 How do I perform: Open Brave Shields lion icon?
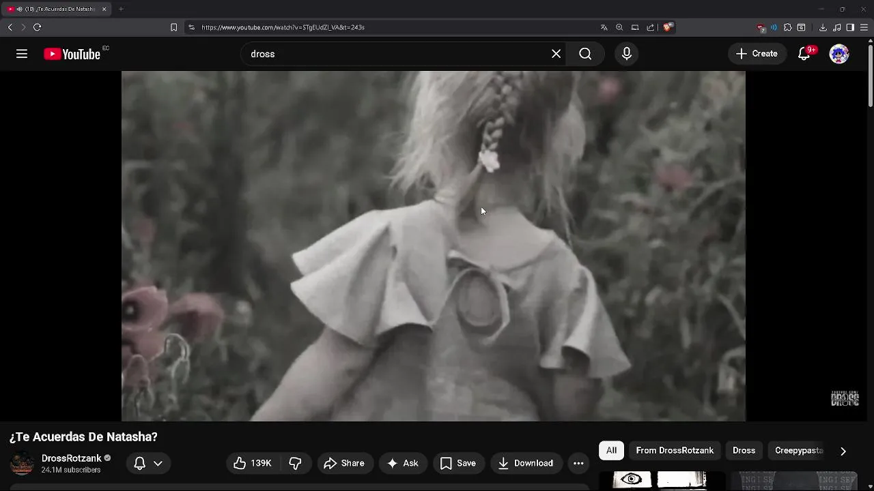[x=668, y=27]
